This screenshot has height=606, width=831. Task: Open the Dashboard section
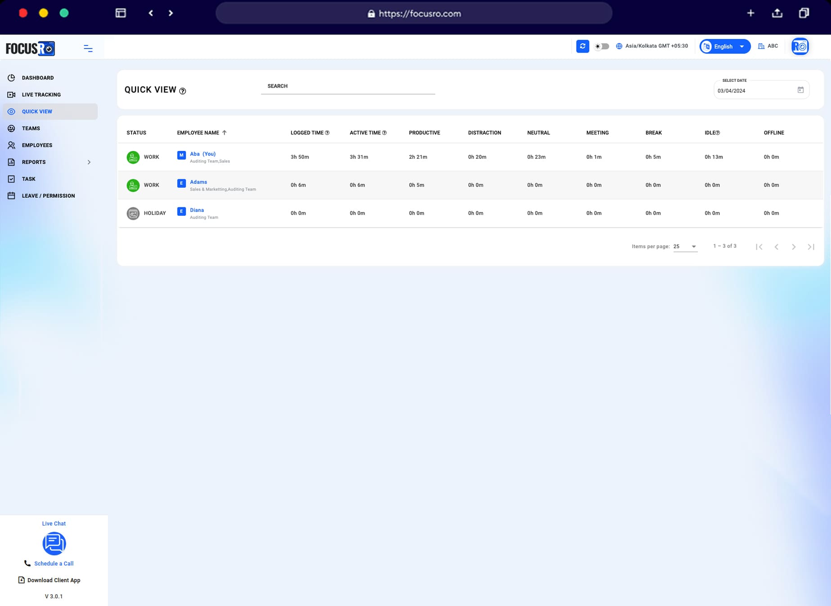click(x=38, y=77)
